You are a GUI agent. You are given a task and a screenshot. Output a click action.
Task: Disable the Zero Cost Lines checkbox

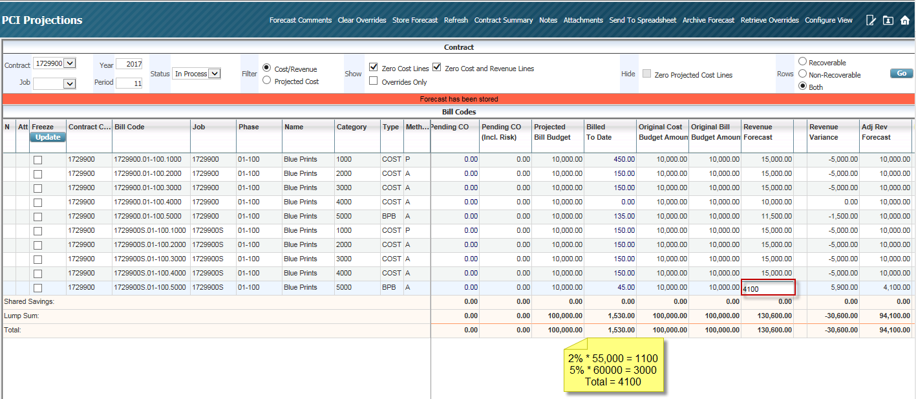pos(373,66)
